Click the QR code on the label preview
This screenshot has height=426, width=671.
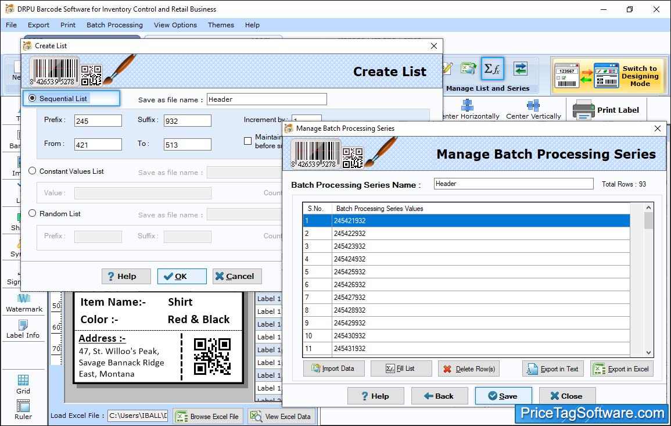pos(212,356)
